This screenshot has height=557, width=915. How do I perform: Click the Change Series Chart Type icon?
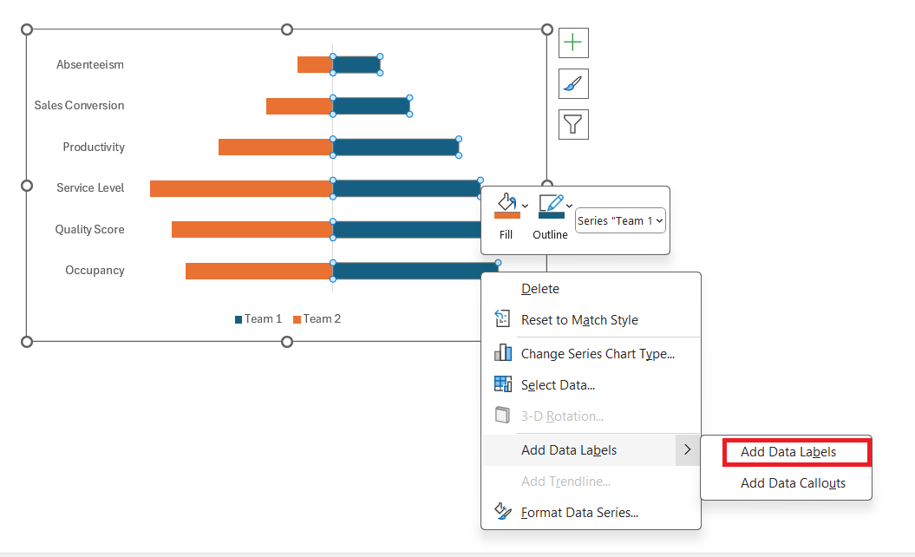click(502, 352)
